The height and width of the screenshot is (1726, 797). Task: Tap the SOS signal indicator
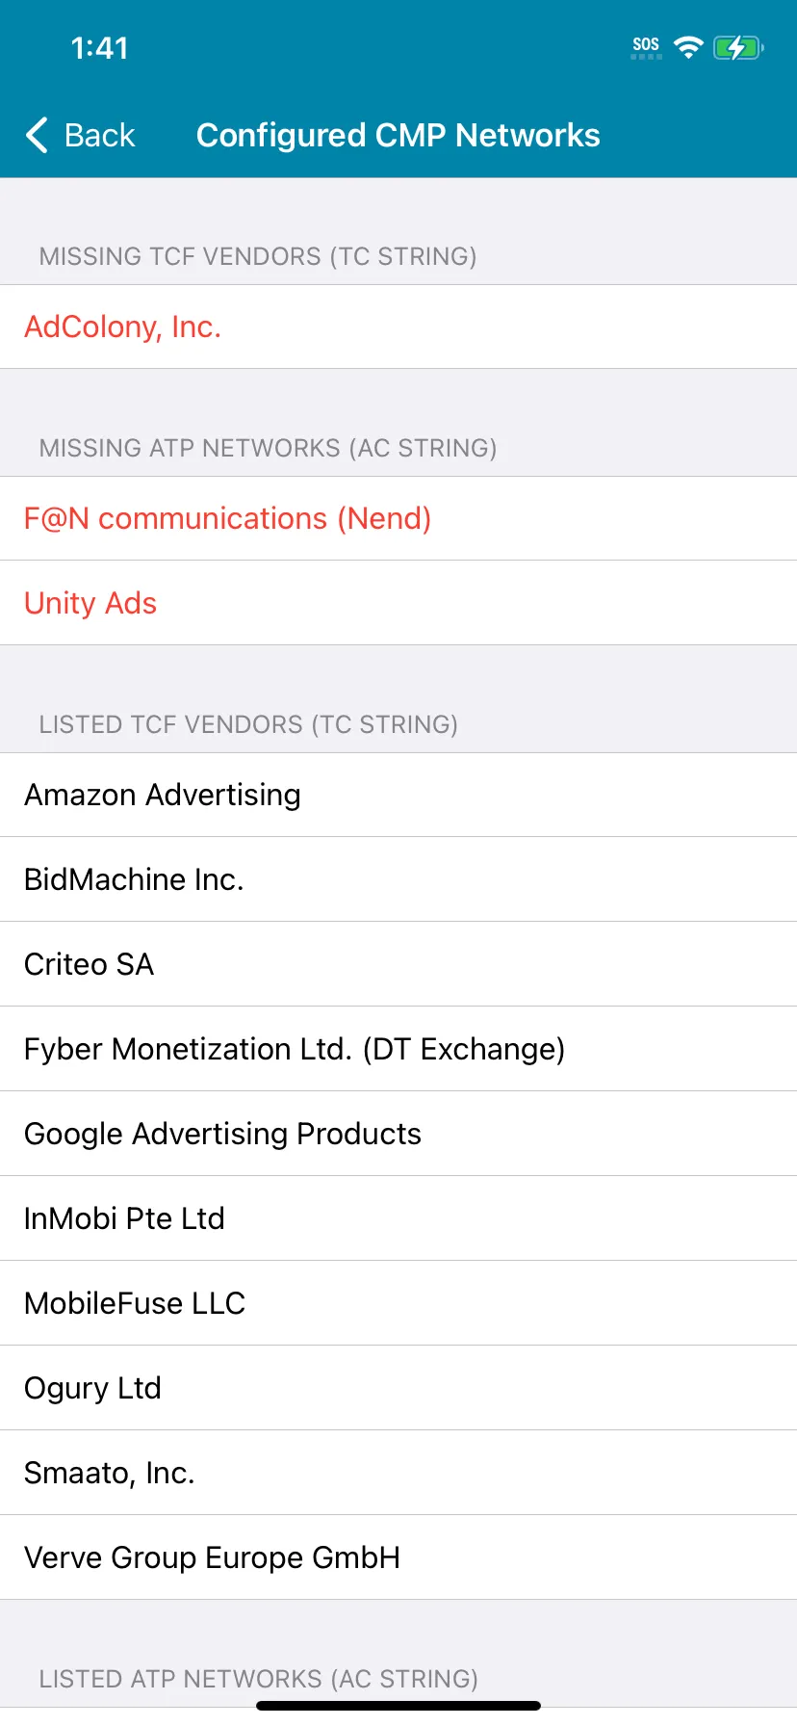(645, 45)
